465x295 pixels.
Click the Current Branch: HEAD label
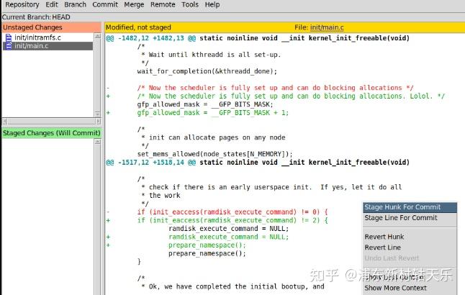[x=36, y=17]
